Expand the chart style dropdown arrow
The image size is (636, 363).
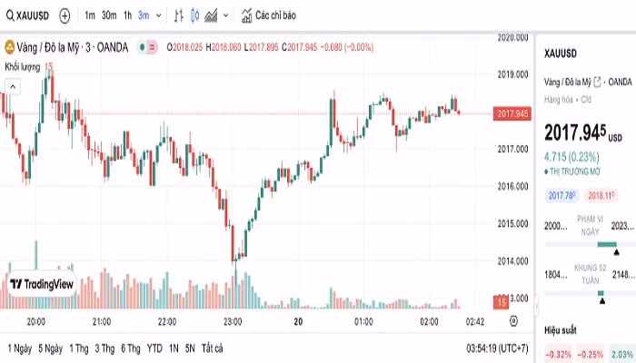(225, 15)
